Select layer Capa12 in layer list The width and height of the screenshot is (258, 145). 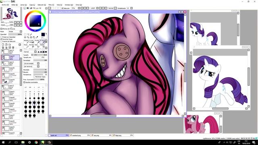(10, 87)
